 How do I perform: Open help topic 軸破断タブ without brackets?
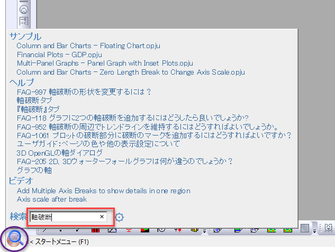click(34, 100)
